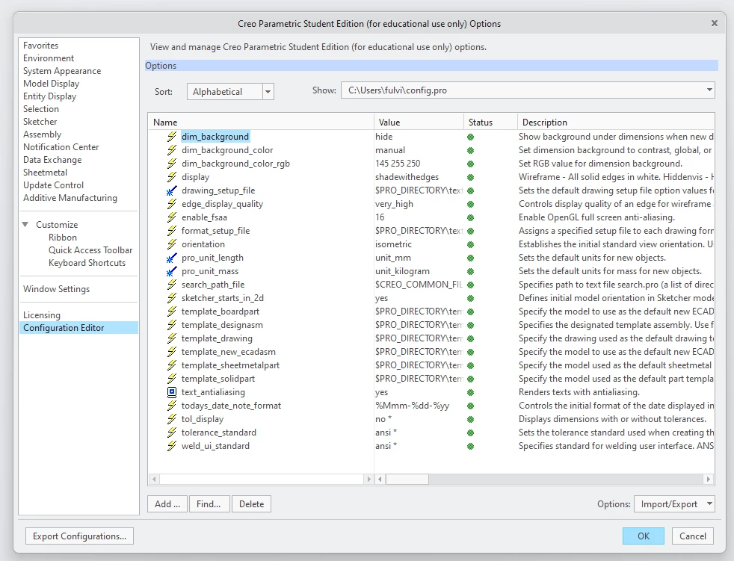Open the Sort Alphabetical dropdown
This screenshot has height=561, width=734.
[268, 92]
